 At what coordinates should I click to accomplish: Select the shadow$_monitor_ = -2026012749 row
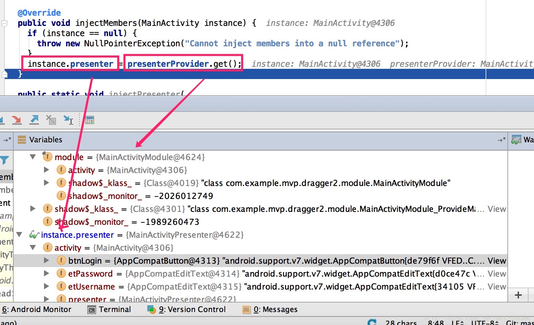coord(261,196)
